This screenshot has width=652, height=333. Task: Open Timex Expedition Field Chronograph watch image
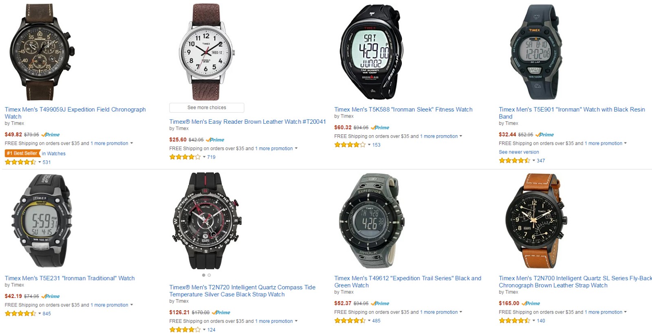pyautogui.click(x=42, y=52)
